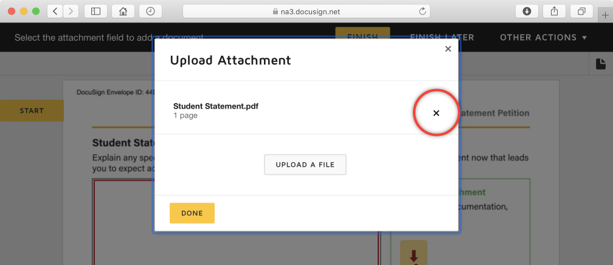Show Safari browsing history
This screenshot has height=265, width=613.
pyautogui.click(x=151, y=12)
